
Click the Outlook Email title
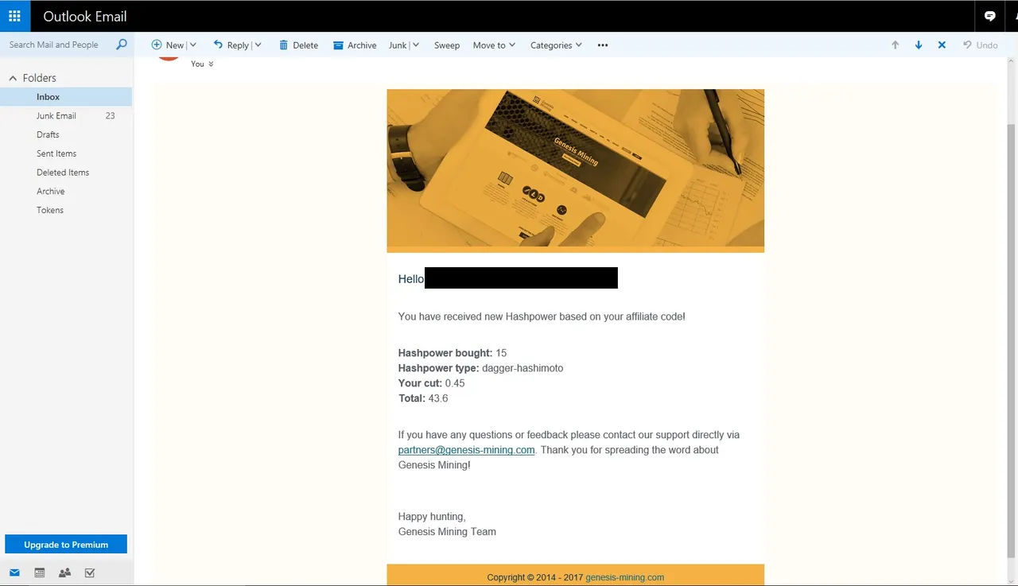pyautogui.click(x=85, y=16)
